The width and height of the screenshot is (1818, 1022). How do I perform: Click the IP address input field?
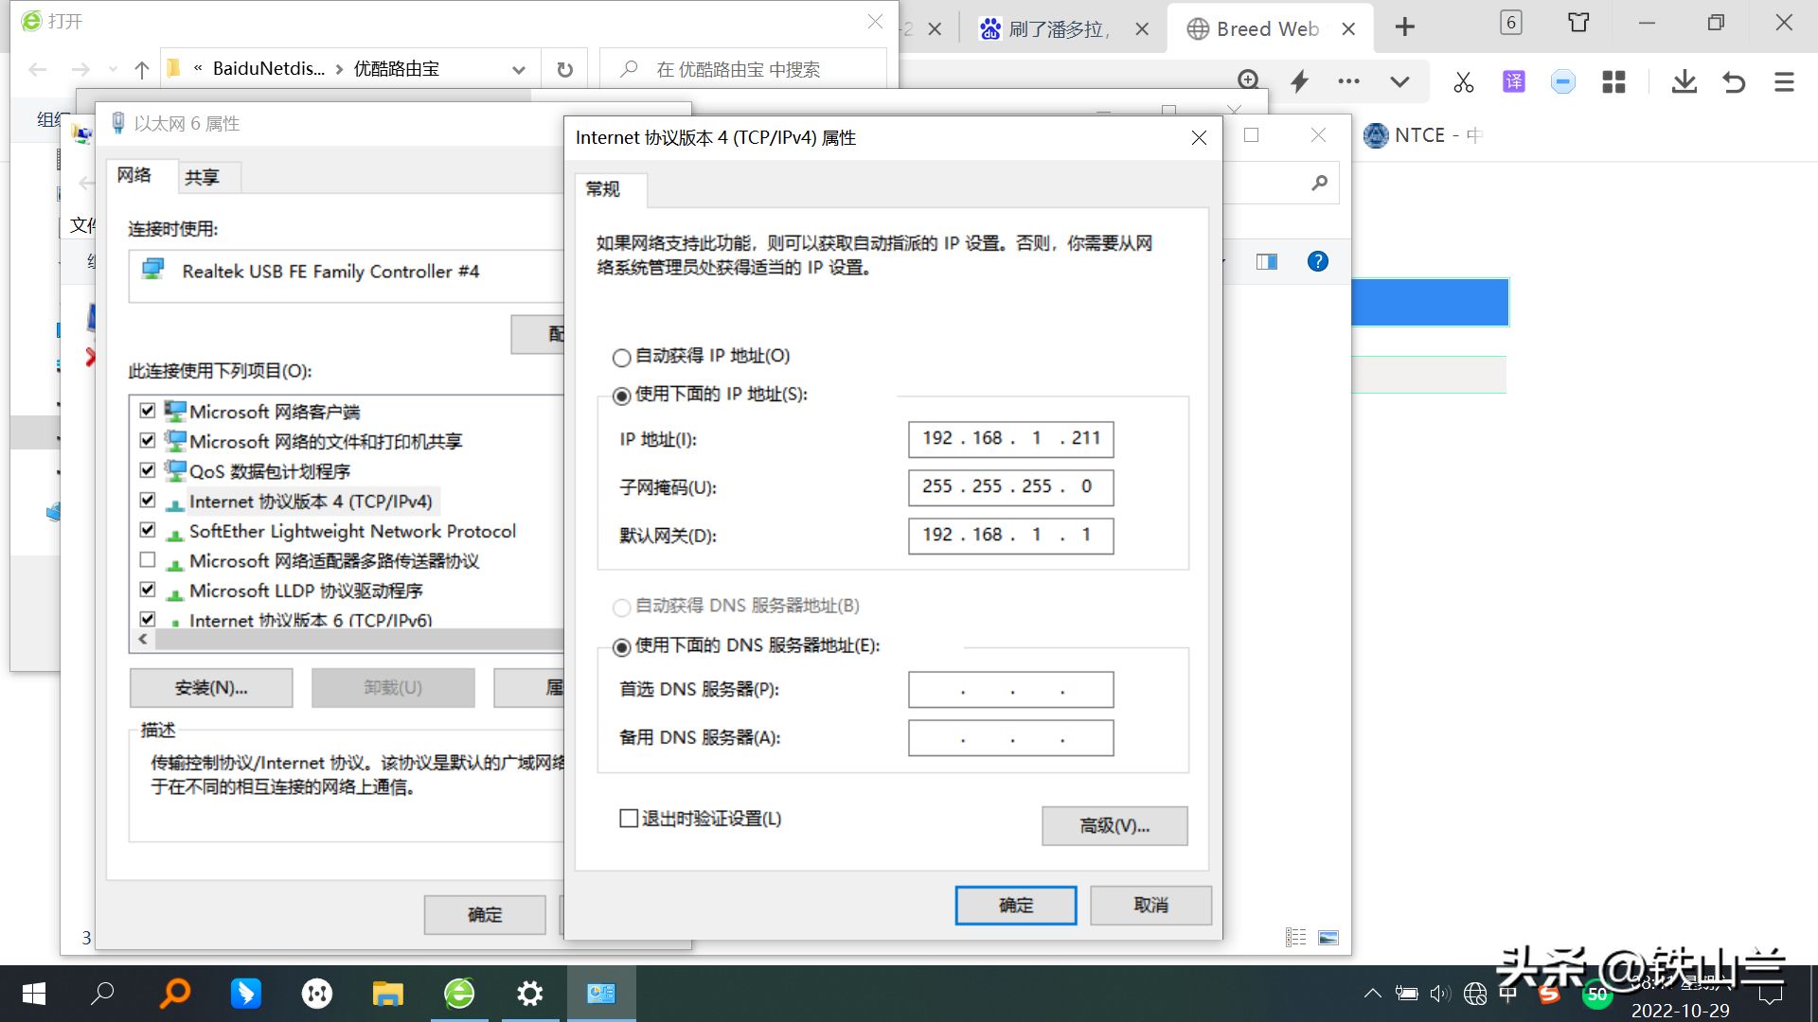[x=1010, y=439]
